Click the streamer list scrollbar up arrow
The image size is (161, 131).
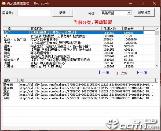pos(157,29)
